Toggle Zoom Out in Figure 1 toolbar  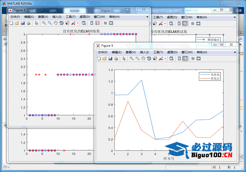pos(50,23)
